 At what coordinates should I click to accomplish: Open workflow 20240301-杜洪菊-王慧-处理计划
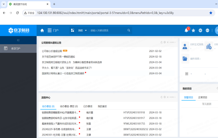click(x=60, y=135)
